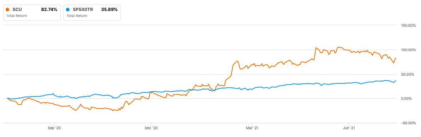Click the orange SCU legend dot
This screenshot has height=137, width=421.
pos(7,10)
